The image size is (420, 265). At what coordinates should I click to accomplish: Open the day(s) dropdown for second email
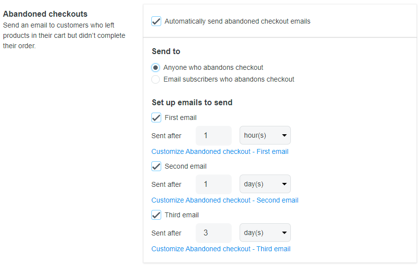(265, 184)
